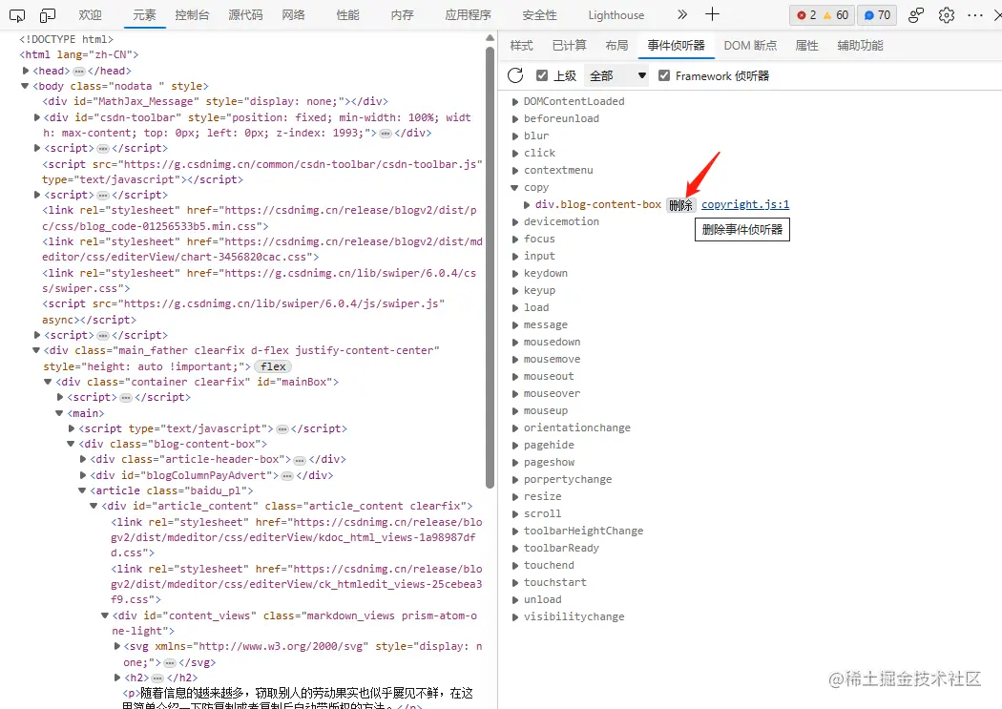Expand collapsed head element ellipsis

coord(79,71)
